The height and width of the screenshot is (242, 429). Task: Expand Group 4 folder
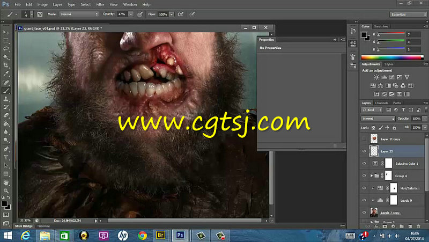371,176
